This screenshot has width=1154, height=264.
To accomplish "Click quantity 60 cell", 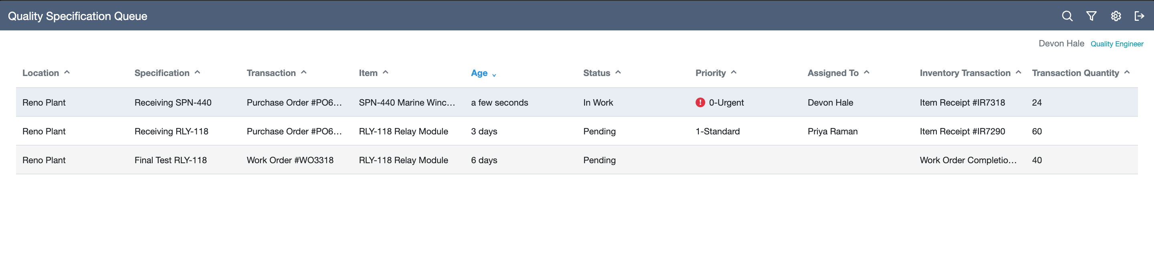I will point(1037,131).
